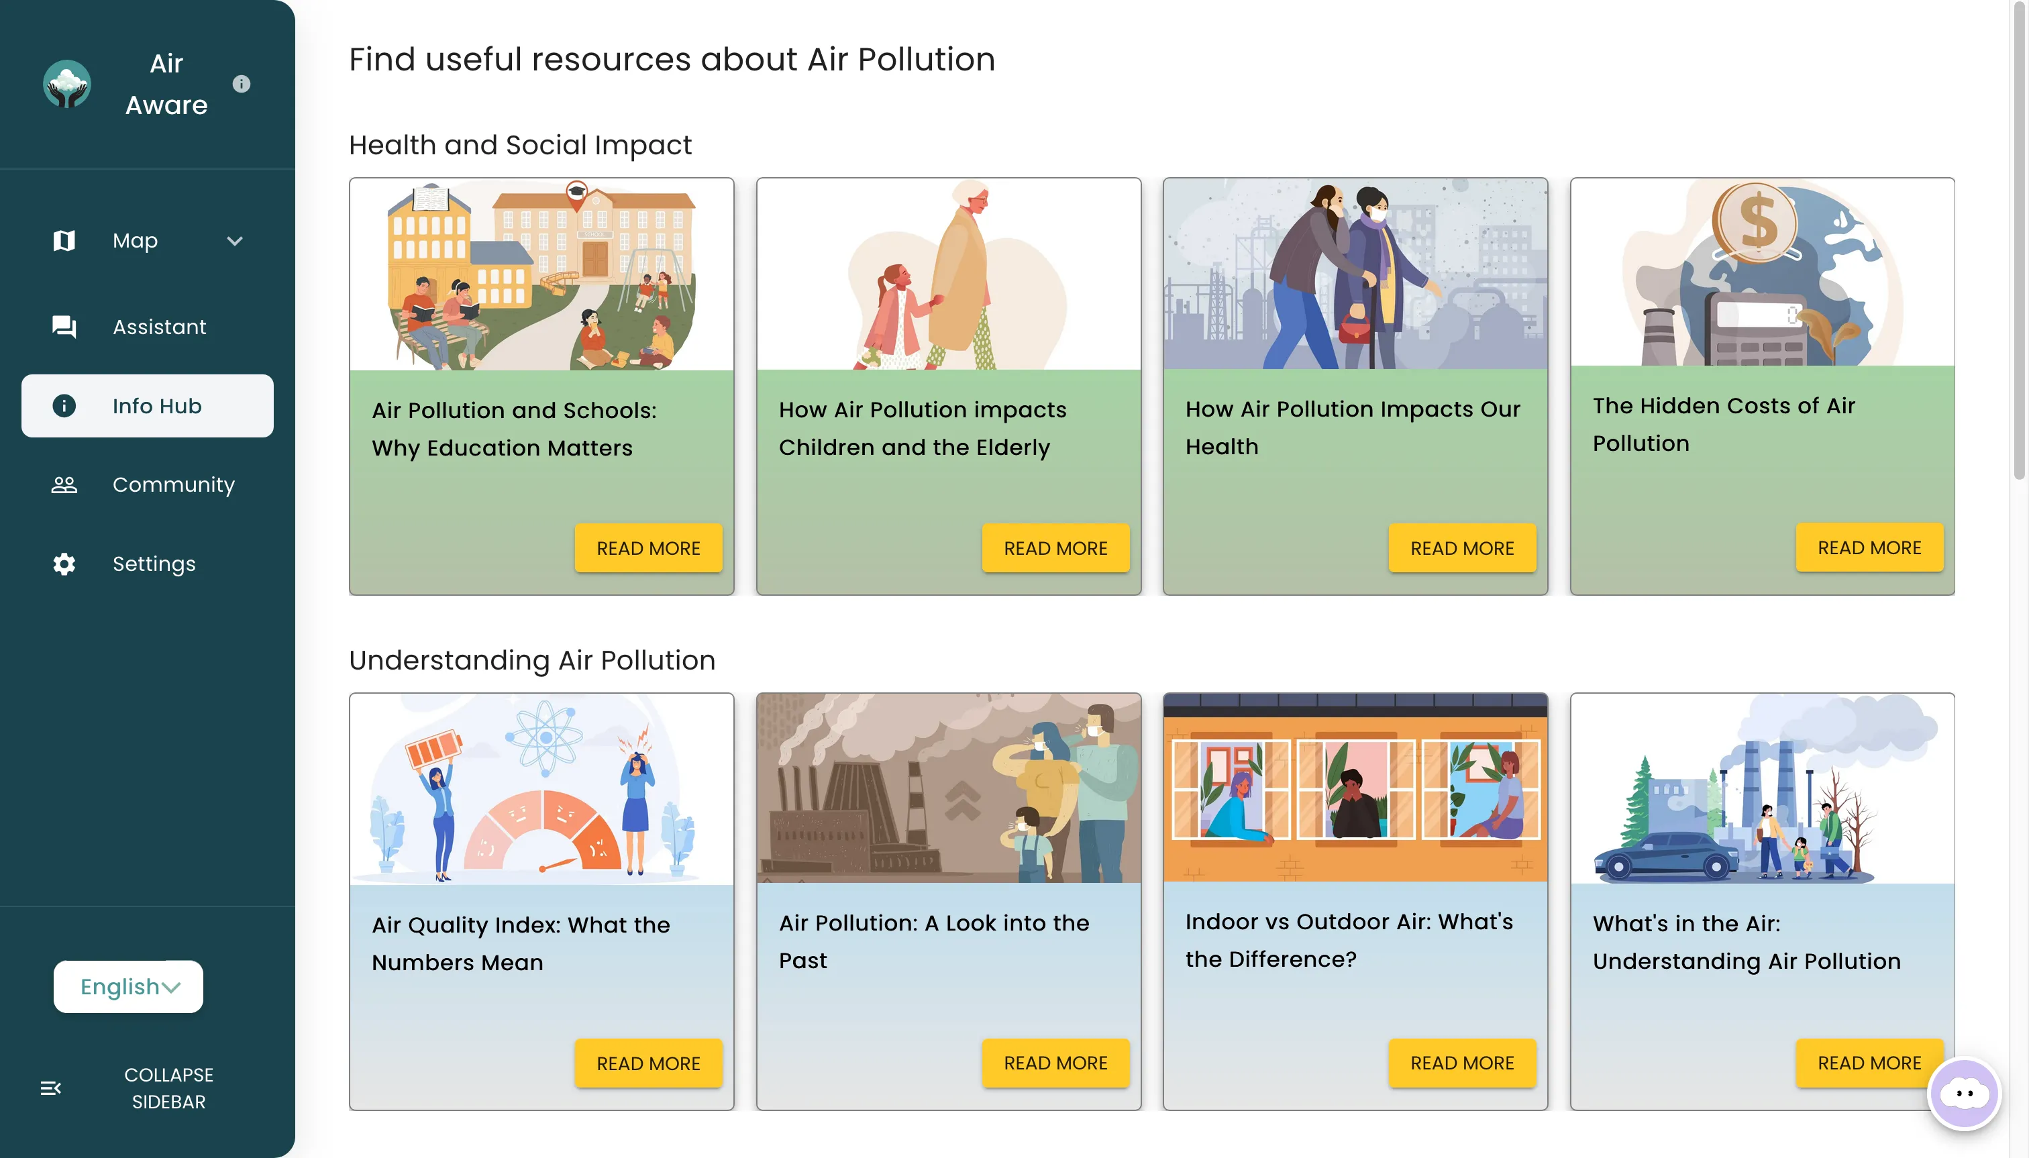
Task: Read more on Hidden Costs of Air Pollution
Action: [1869, 547]
